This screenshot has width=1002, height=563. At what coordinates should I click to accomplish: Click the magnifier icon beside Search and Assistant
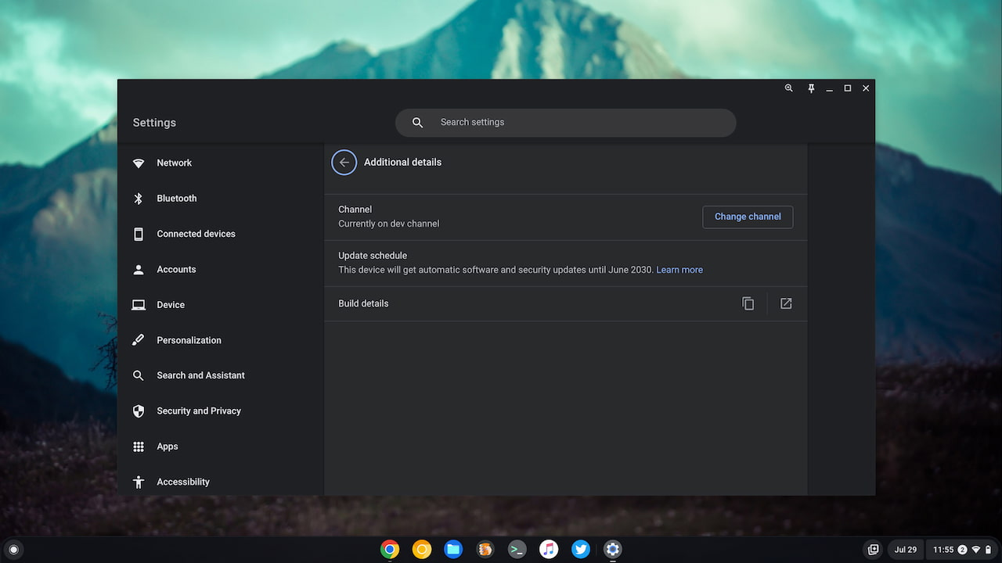point(139,375)
